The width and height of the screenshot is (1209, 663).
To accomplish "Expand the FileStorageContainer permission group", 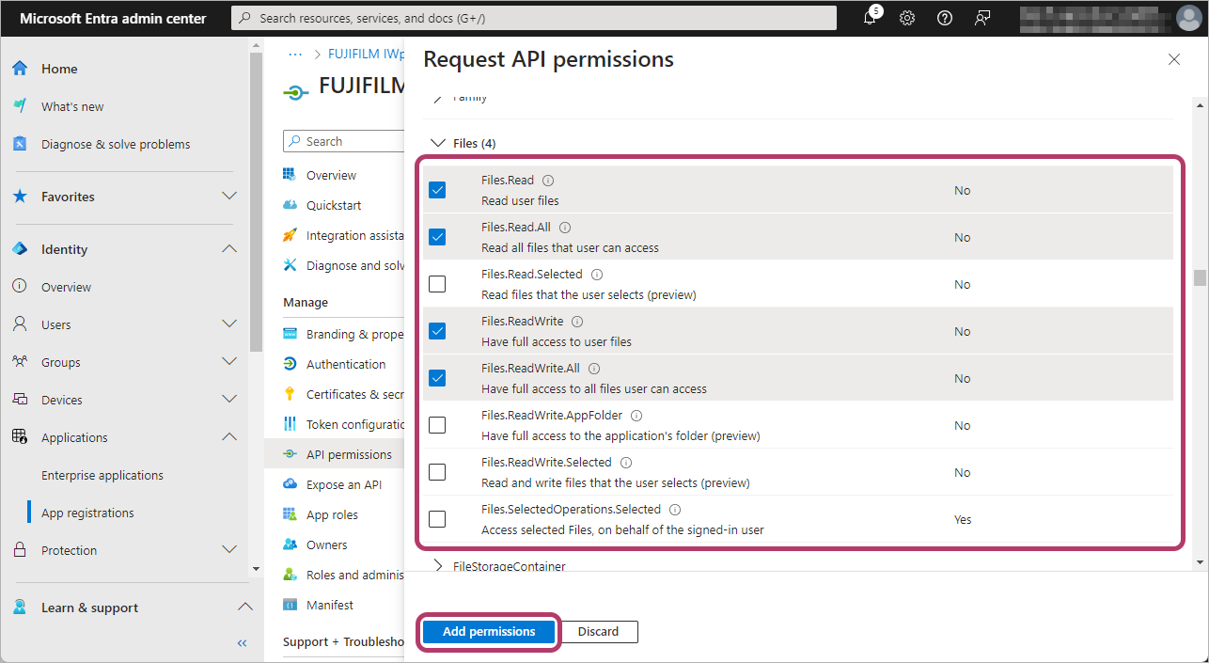I will pos(437,566).
